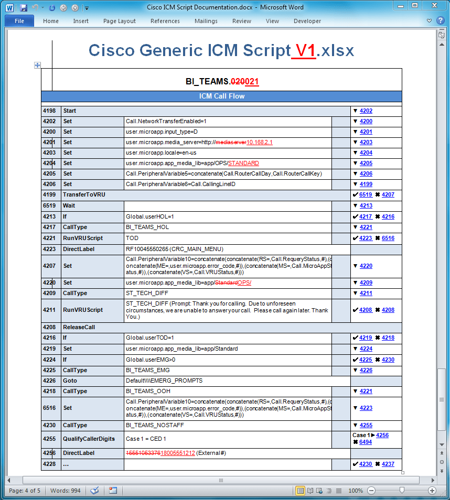This screenshot has width=450, height=500.
Task: Click the BI_TEAMS_HOL cell text
Action: (147, 227)
